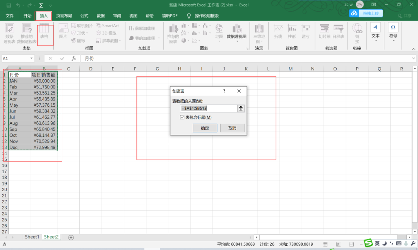Screen dimensions: 418x250
Task: Open the 文件 menu
Action: click(10, 16)
